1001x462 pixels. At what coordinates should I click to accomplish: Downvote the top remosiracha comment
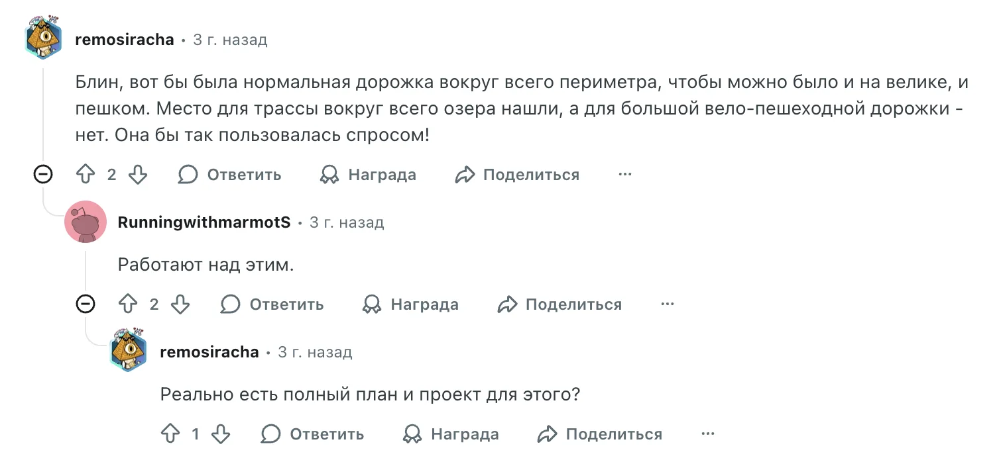pyautogui.click(x=137, y=175)
